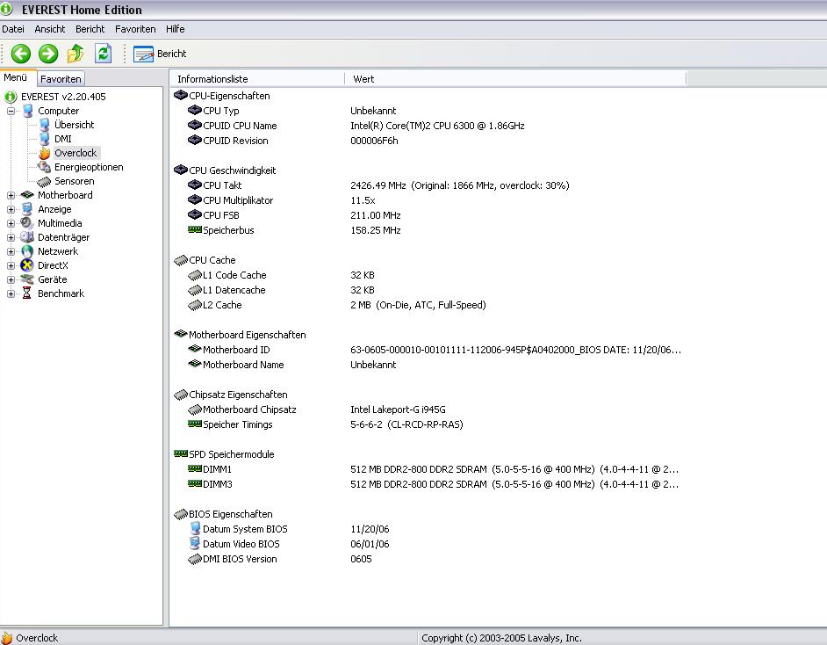Screen dimensions: 827x645
Task: Click the Overclock flame icon in tree
Action: pyautogui.click(x=44, y=153)
